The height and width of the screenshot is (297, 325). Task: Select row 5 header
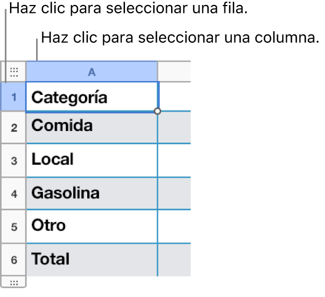pyautogui.click(x=13, y=226)
